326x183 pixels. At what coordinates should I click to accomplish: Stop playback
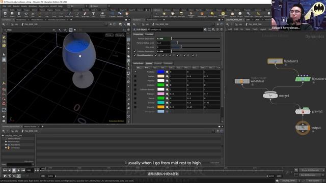14,170
